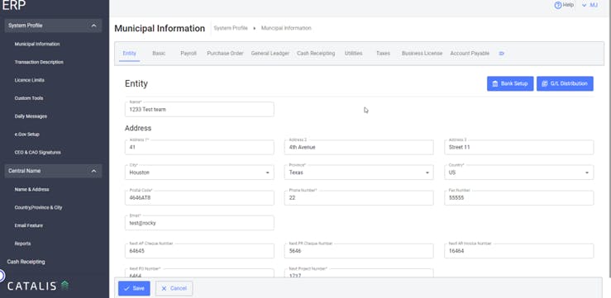This screenshot has width=611, height=298.
Task: Open Name & Address in sidebar
Action: (31, 190)
